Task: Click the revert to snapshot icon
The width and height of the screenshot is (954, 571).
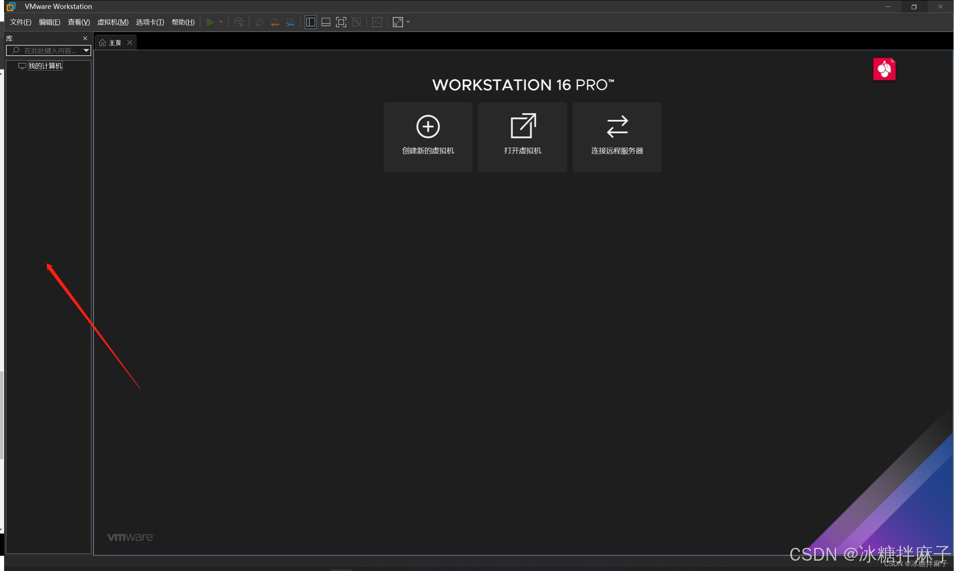Action: [x=275, y=22]
